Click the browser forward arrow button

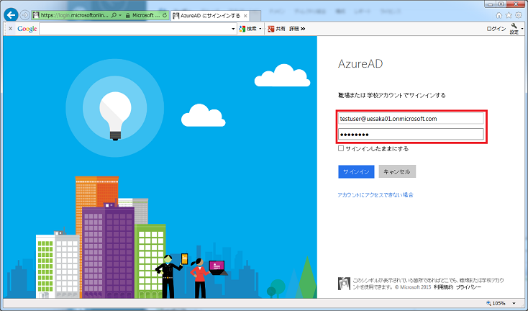point(24,15)
